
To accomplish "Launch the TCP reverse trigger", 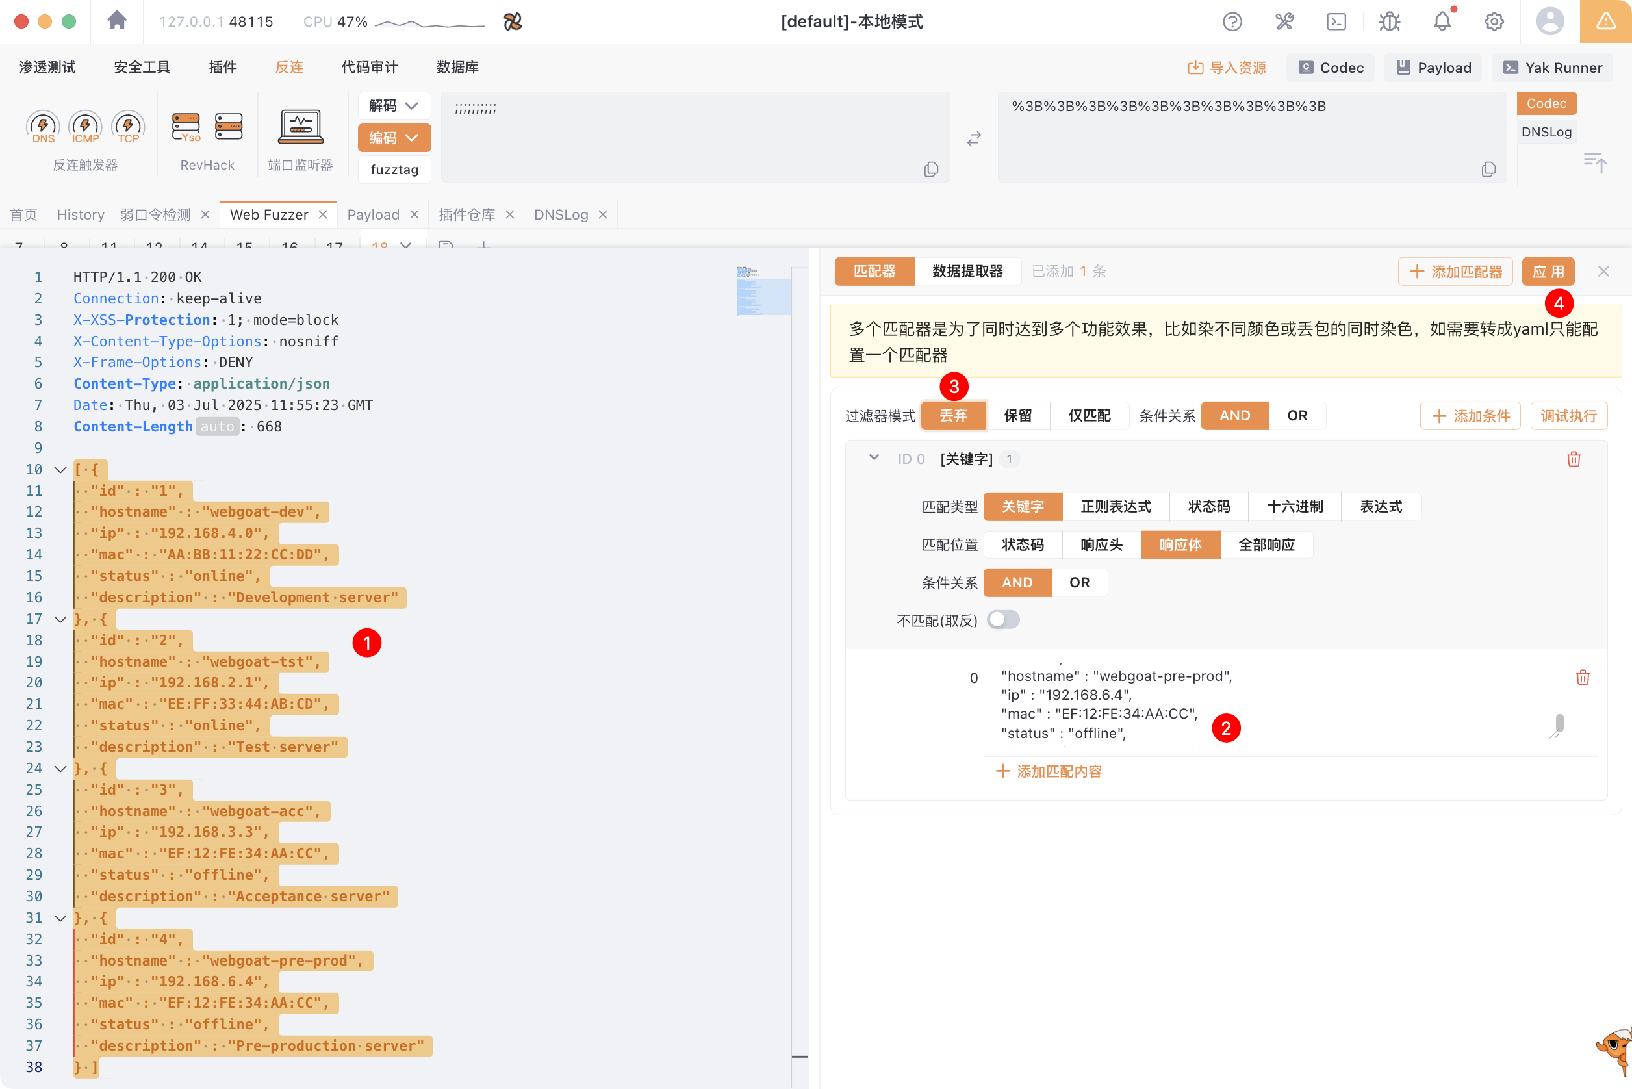I will click(129, 127).
